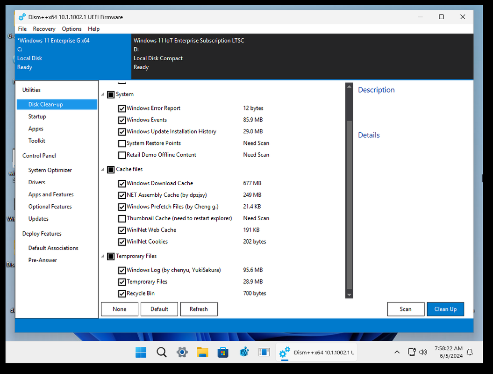
Task: Click the Default button
Action: click(x=159, y=309)
